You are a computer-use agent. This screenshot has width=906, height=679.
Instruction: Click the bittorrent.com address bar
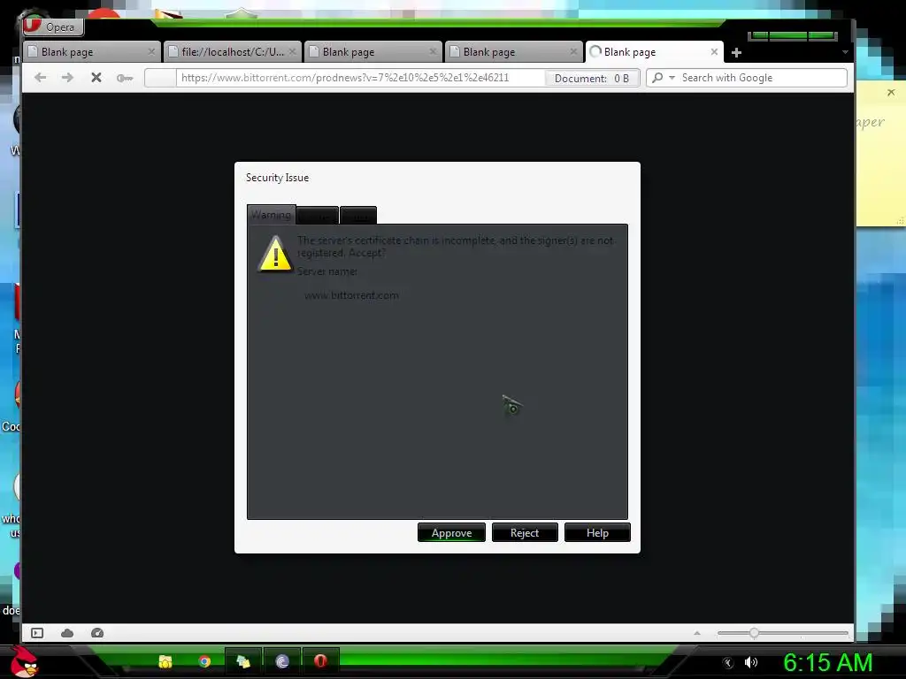tap(359, 78)
